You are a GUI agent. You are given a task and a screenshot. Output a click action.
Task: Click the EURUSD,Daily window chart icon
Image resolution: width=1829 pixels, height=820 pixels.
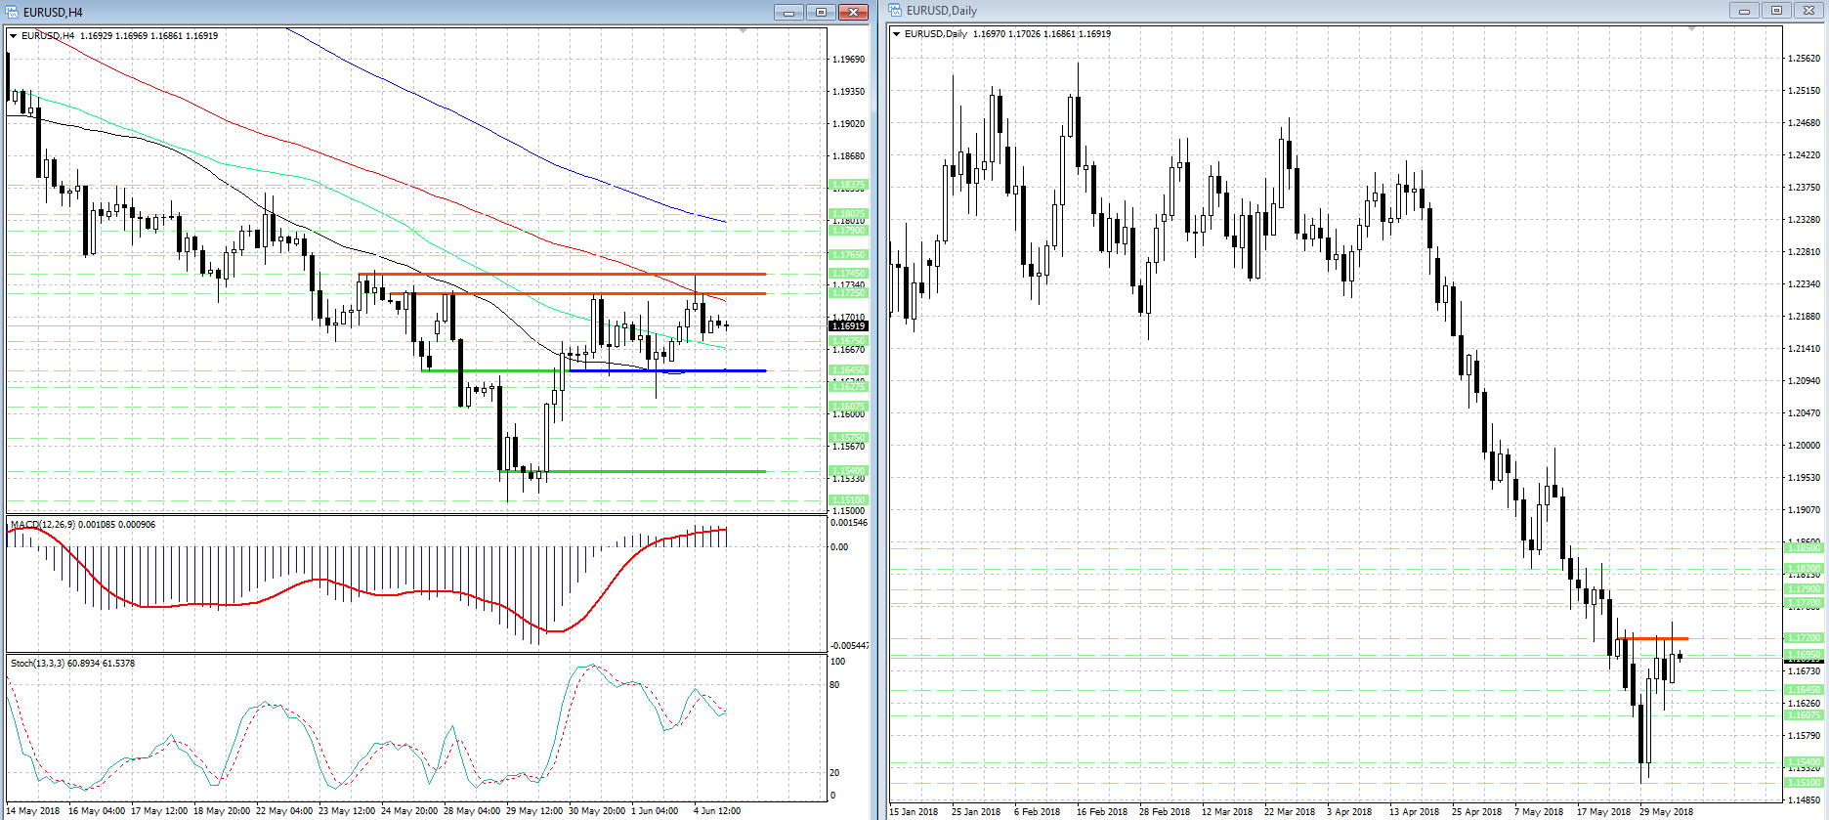click(896, 11)
